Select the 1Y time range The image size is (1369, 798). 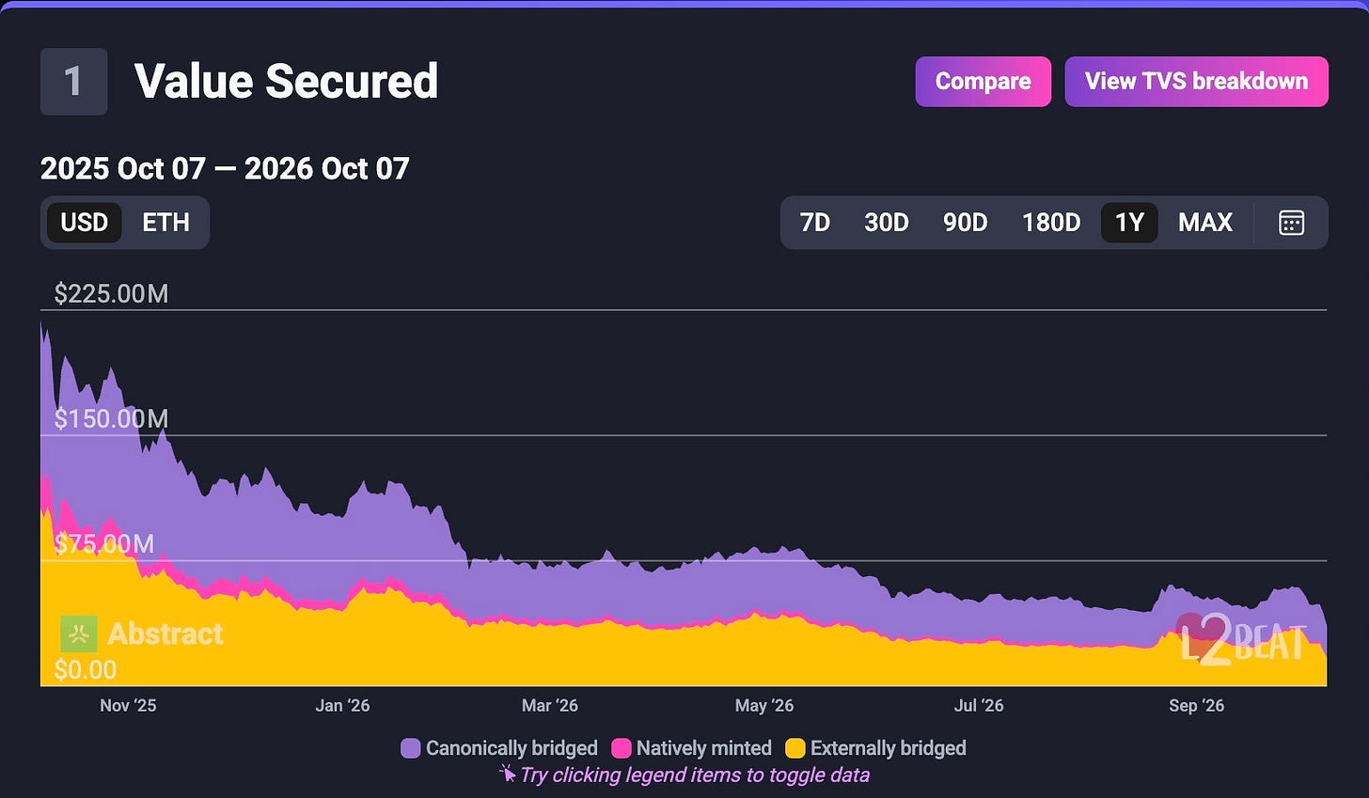1129,223
